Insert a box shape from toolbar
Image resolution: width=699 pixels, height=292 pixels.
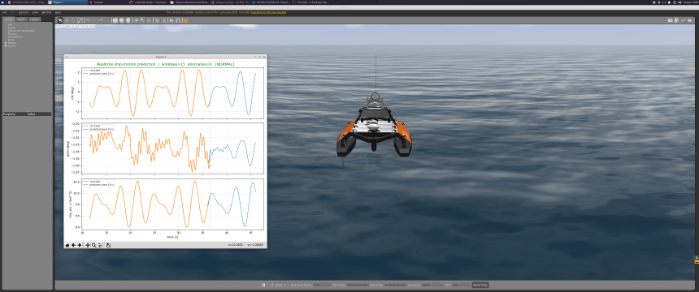coord(115,20)
